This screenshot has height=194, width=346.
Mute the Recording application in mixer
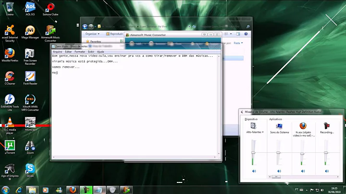[x=327, y=171]
